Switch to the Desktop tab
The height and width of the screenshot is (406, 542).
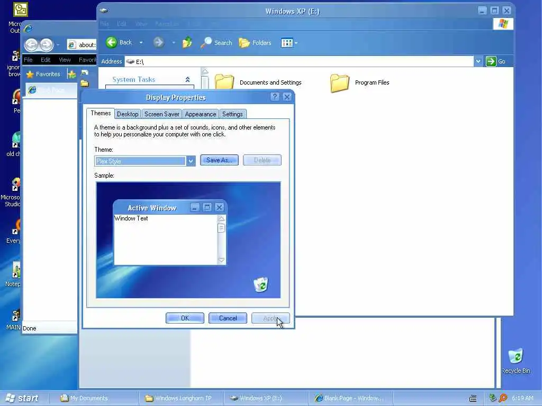[x=128, y=114]
